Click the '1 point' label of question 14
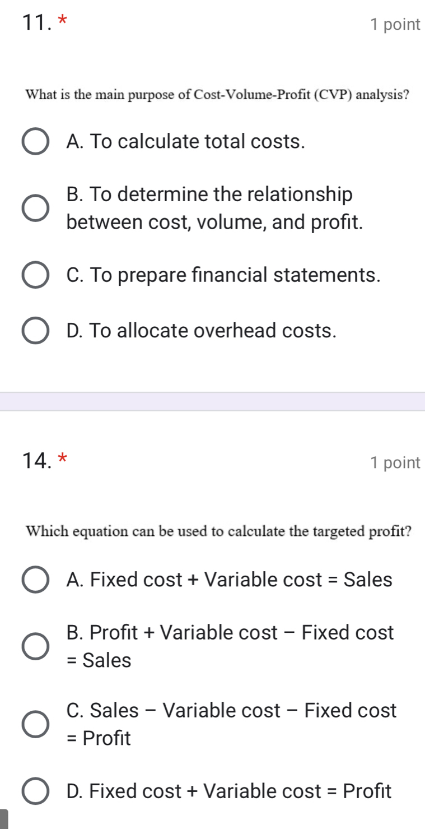 click(x=395, y=462)
